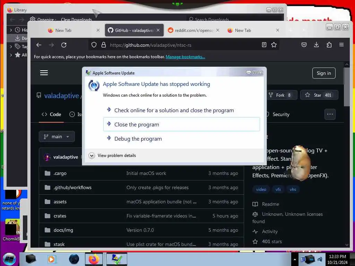Show hidden tray icons arrow

[295, 259]
